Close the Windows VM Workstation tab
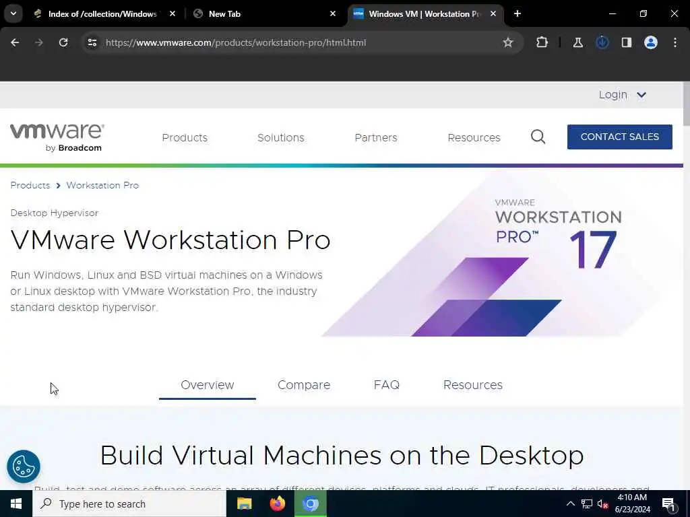This screenshot has height=517, width=690. 493,13
